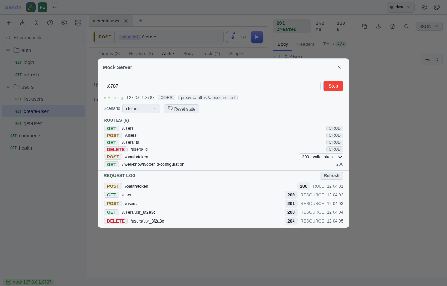Click the mock server port field
447x286 pixels.
click(x=212, y=86)
